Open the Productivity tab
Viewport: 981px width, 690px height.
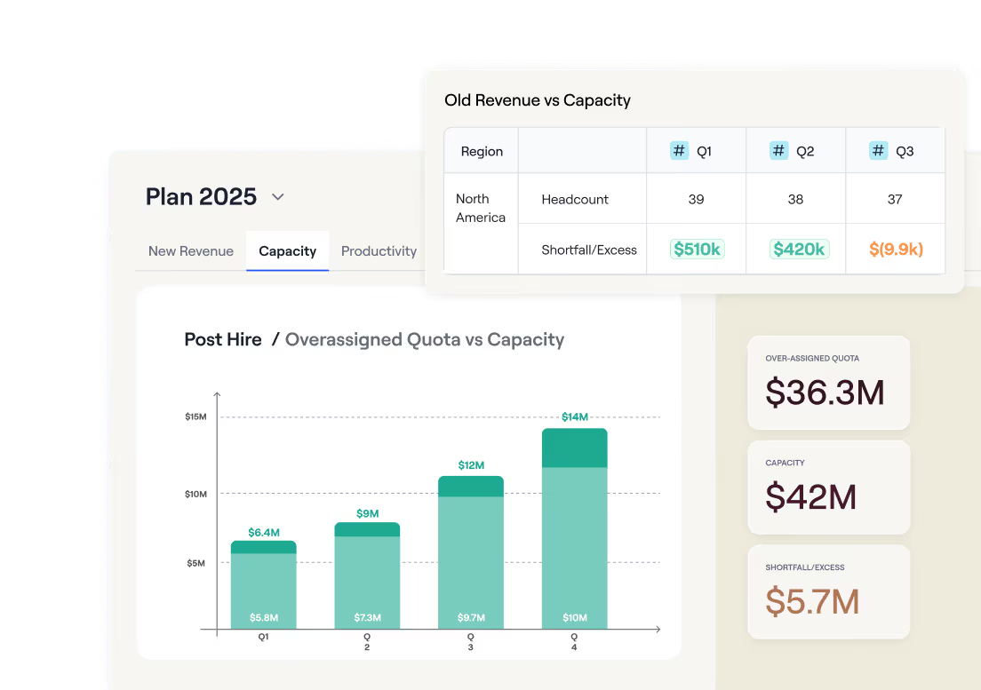tap(379, 251)
